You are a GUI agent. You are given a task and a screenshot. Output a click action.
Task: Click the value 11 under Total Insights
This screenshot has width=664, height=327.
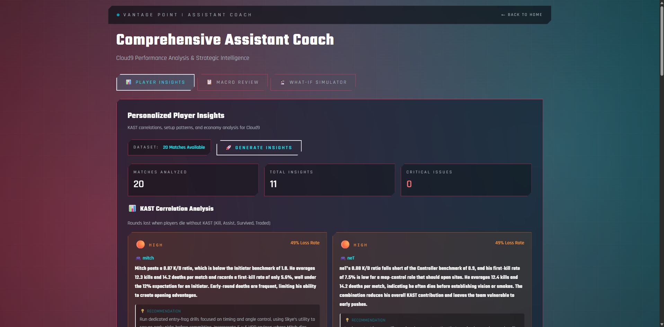(x=273, y=184)
